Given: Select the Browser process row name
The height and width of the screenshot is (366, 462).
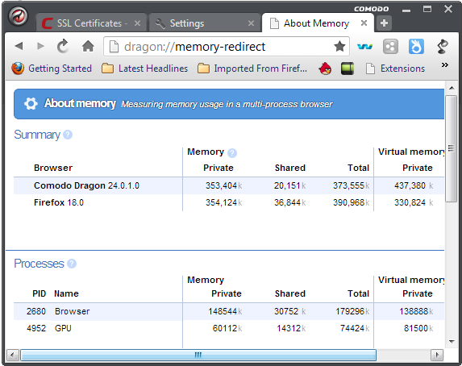Looking at the screenshot, I should (73, 311).
